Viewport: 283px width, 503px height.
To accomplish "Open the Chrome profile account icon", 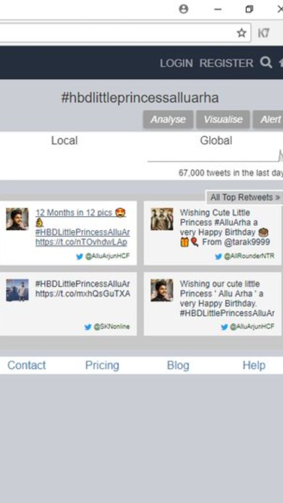I will [x=184, y=9].
